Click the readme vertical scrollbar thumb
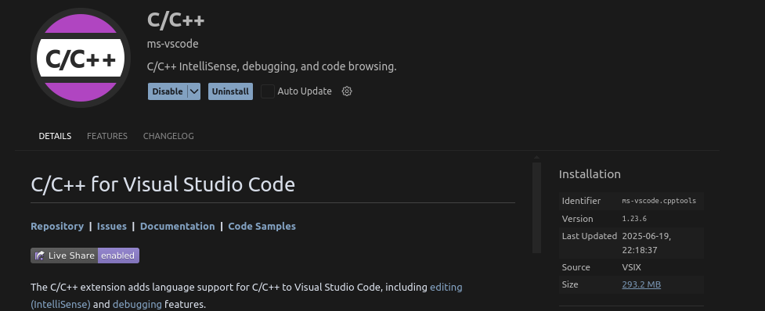 coord(536,208)
